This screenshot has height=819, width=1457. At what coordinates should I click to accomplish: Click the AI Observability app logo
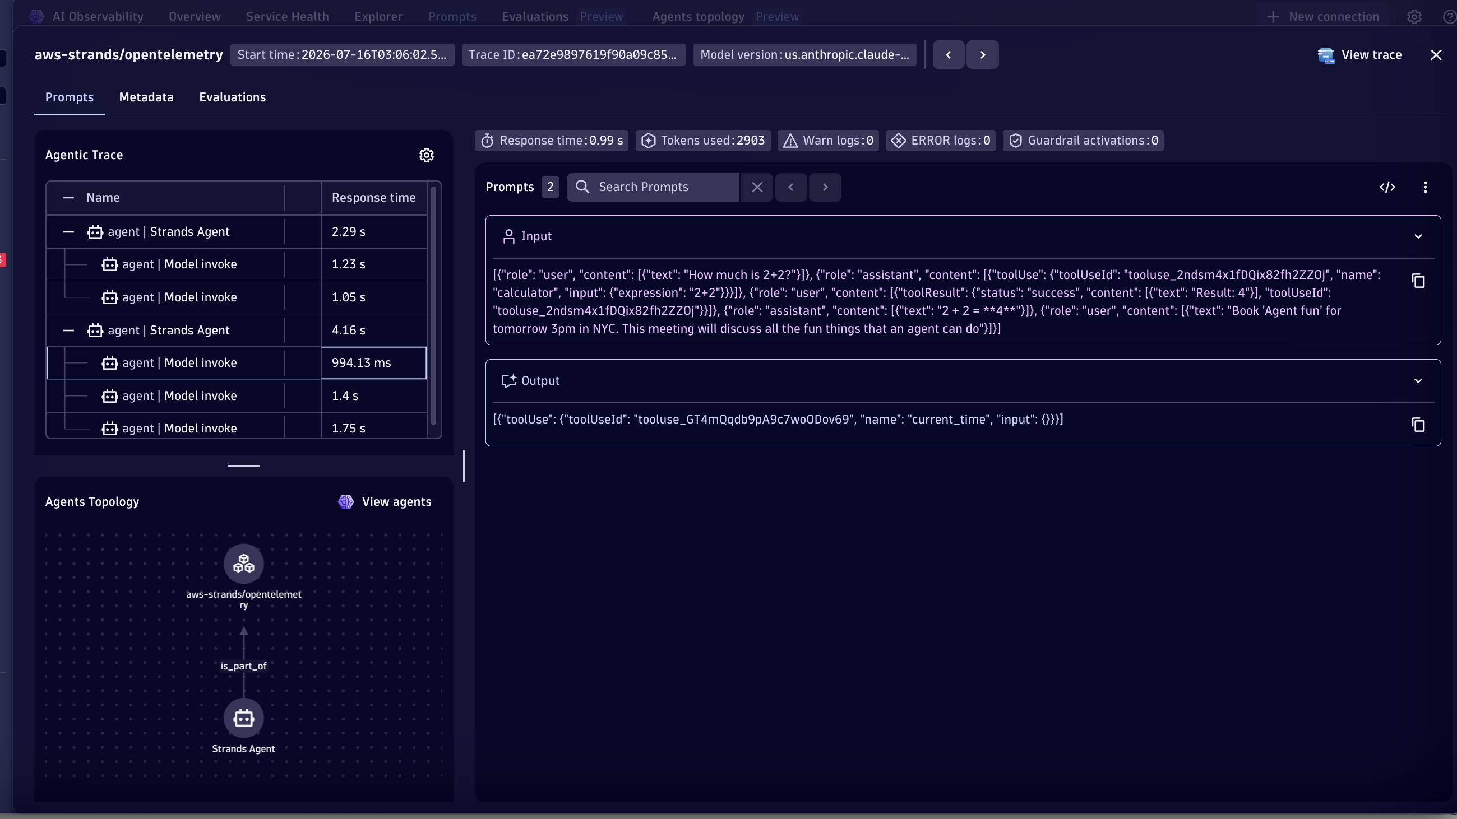point(37,16)
